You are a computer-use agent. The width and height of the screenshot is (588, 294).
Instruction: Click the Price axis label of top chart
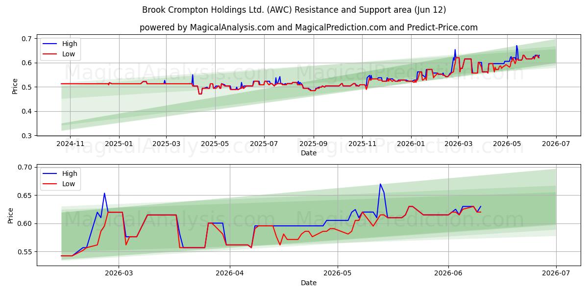click(15, 86)
